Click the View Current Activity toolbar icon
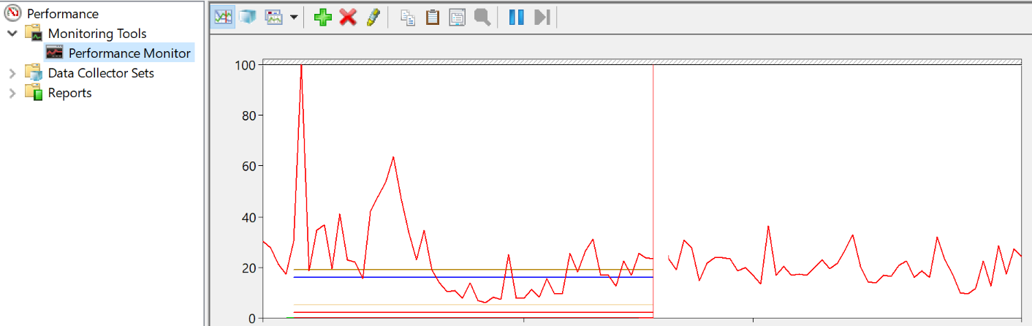1032x326 pixels. (x=223, y=18)
